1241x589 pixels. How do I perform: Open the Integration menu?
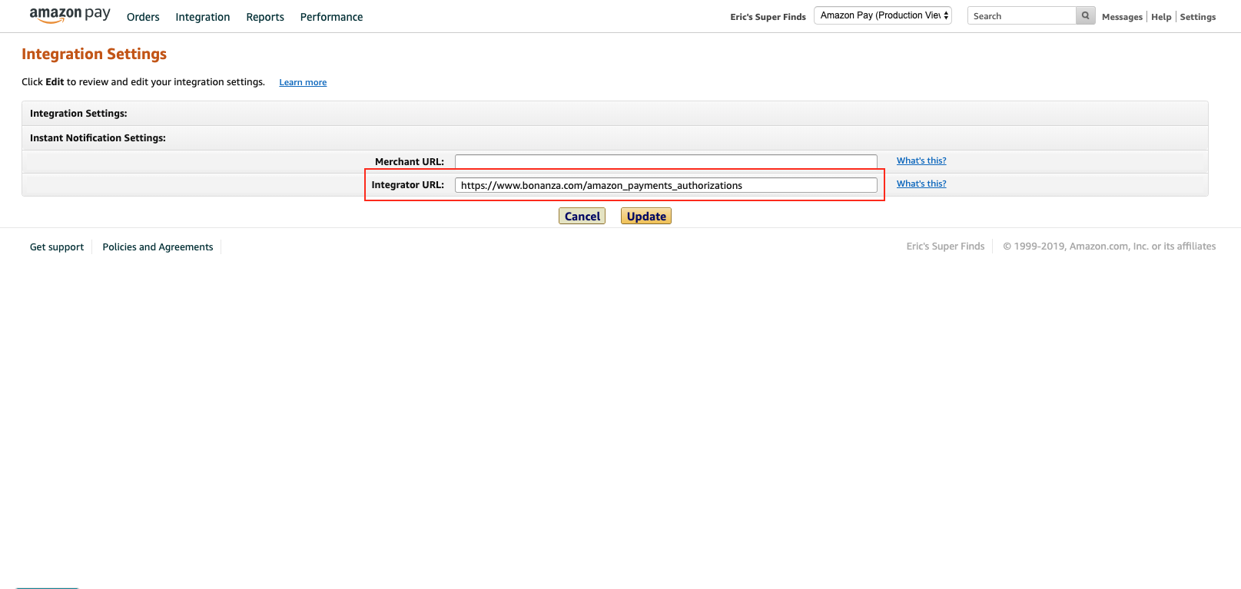[x=203, y=17]
